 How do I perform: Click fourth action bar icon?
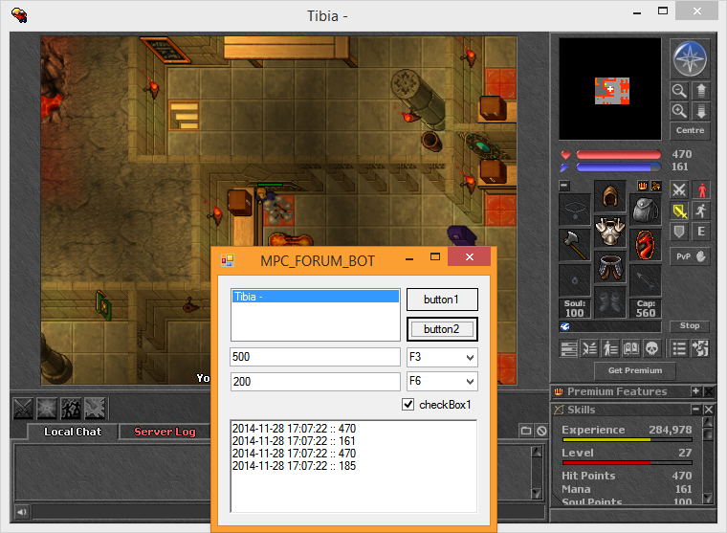95,409
